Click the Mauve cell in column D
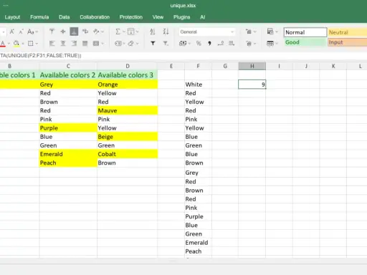367x275 pixels. 128,110
